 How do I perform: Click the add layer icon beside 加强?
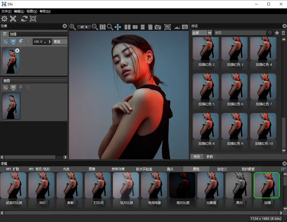[x=5, y=34]
